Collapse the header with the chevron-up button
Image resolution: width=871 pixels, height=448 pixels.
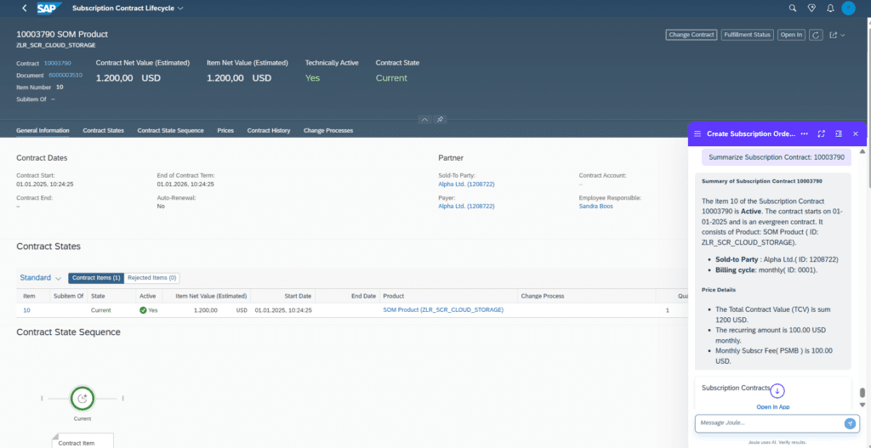(424, 120)
